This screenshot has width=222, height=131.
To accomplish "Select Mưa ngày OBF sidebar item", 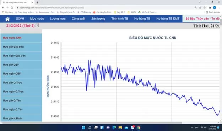I will (12, 73).
